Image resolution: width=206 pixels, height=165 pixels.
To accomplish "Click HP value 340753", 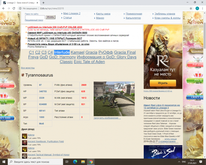I will [43, 91].
